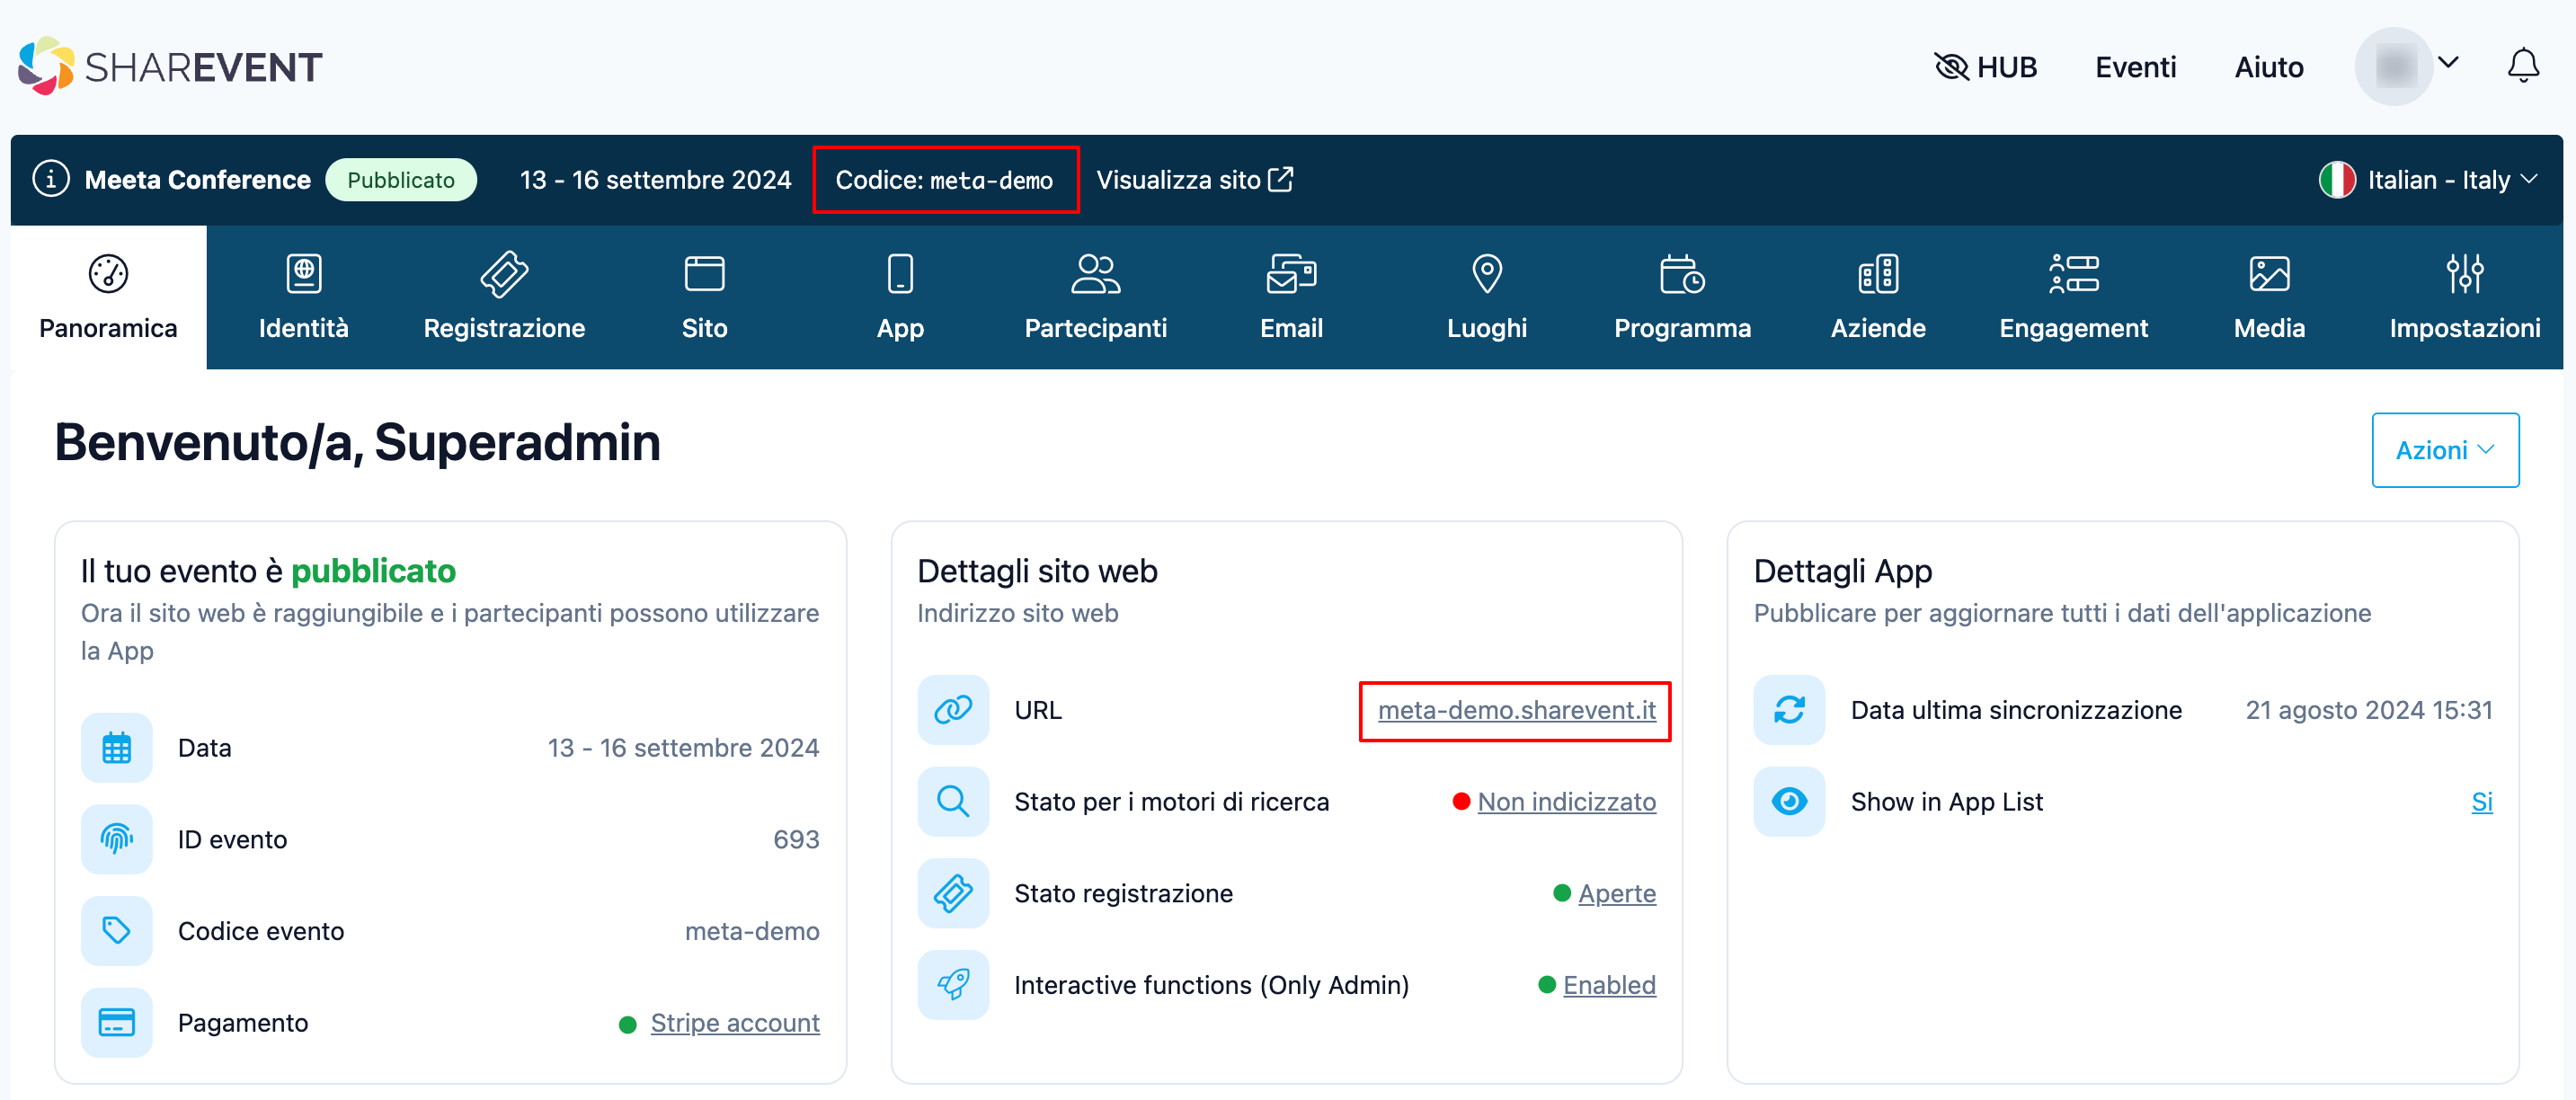Viewport: 2576px width, 1100px height.
Task: Open the notifications bell
Action: [2522, 66]
